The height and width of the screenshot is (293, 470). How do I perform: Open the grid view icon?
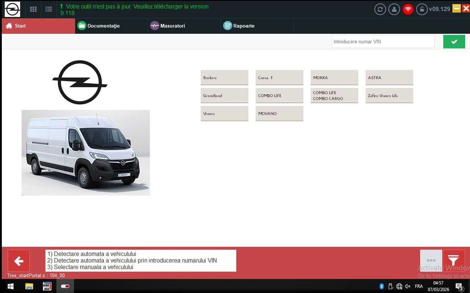point(33,9)
